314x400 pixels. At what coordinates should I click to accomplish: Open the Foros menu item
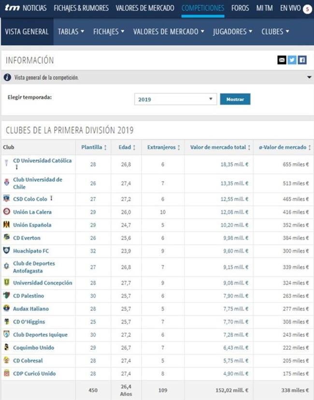coord(240,8)
